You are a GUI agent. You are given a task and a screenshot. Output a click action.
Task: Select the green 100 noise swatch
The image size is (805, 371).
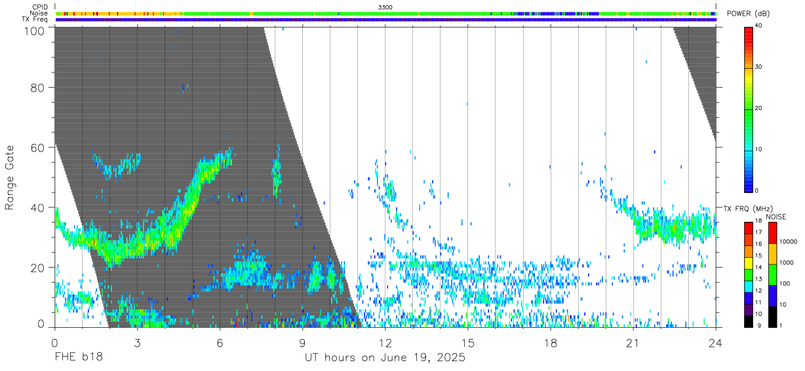click(772, 275)
